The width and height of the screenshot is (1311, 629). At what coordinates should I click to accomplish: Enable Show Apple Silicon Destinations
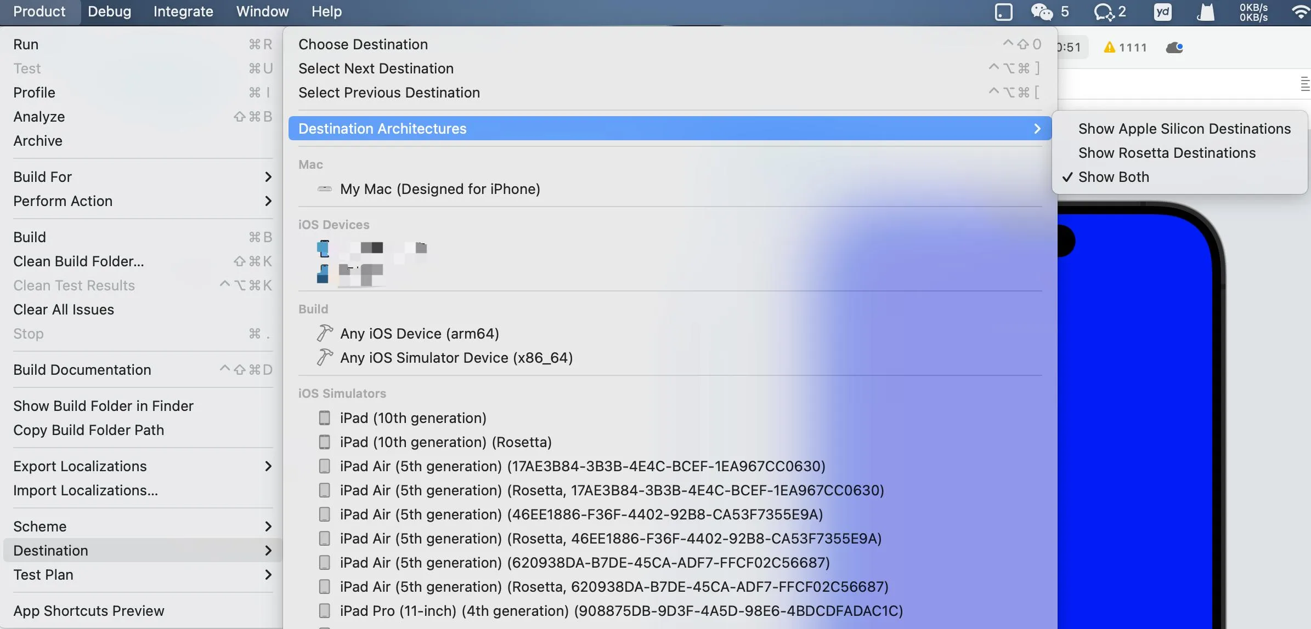pyautogui.click(x=1184, y=129)
